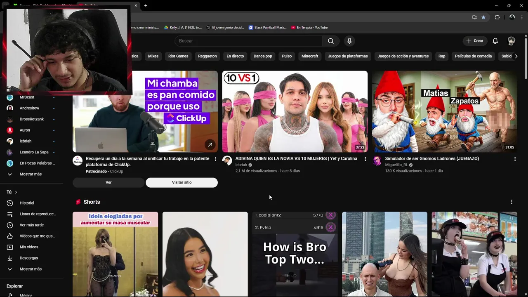528x297 pixels.
Task: Open ClickUp ad options menu
Action: click(x=215, y=159)
